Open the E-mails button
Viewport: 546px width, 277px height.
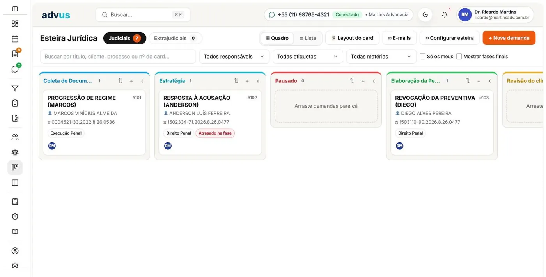click(x=399, y=38)
